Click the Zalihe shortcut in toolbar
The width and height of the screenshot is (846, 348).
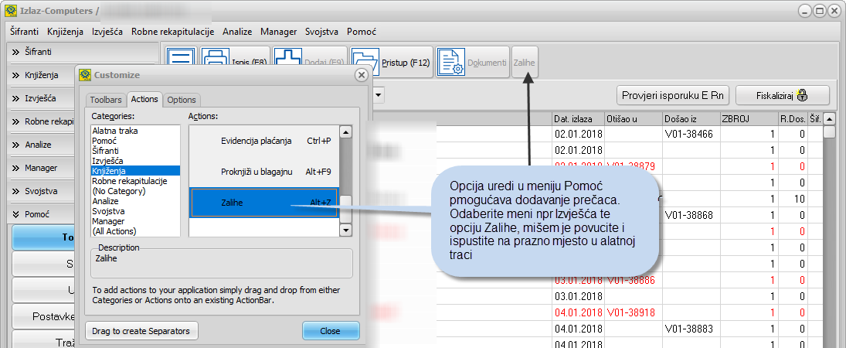coord(525,62)
